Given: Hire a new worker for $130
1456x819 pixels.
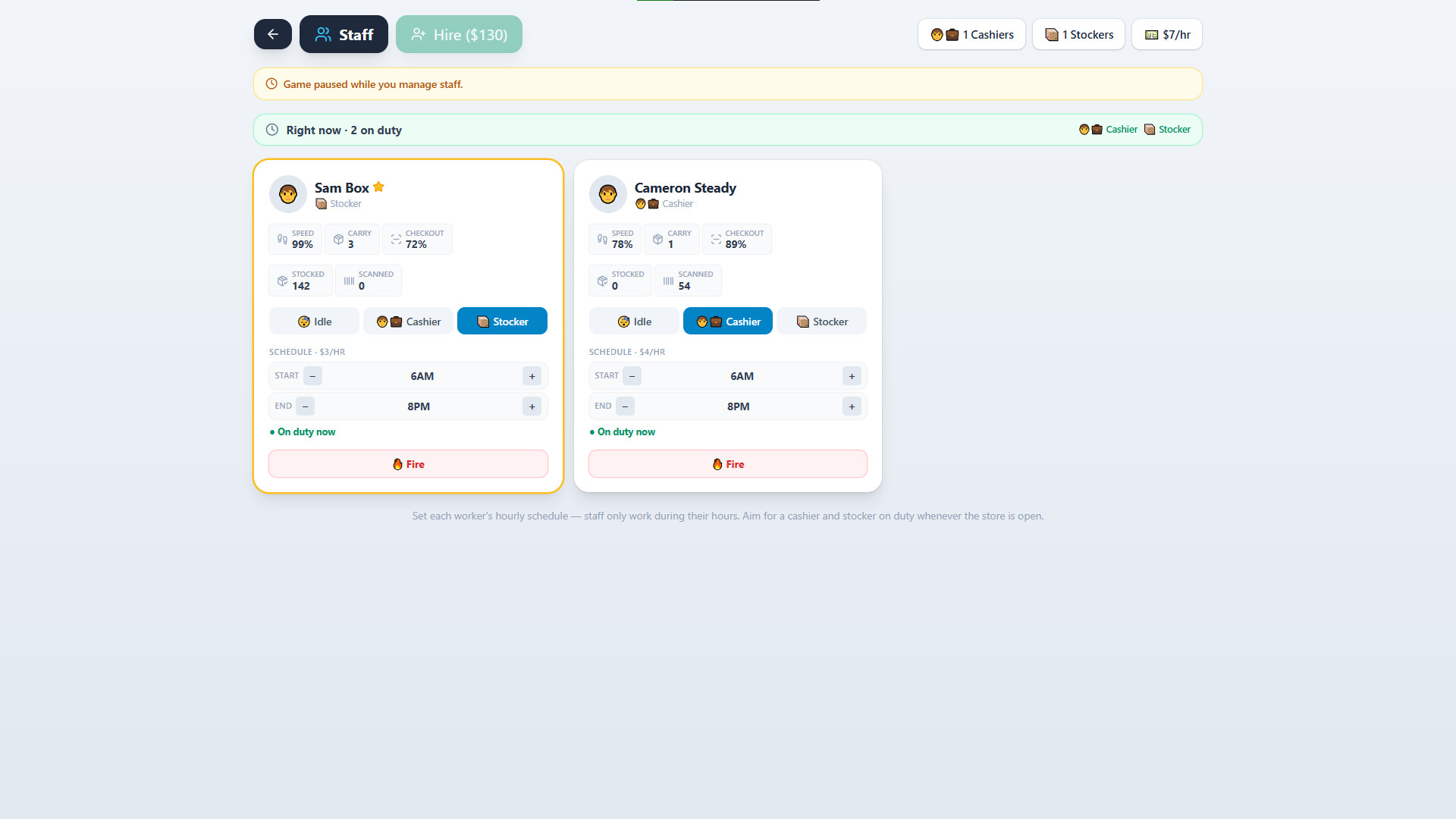Looking at the screenshot, I should coord(459,34).
